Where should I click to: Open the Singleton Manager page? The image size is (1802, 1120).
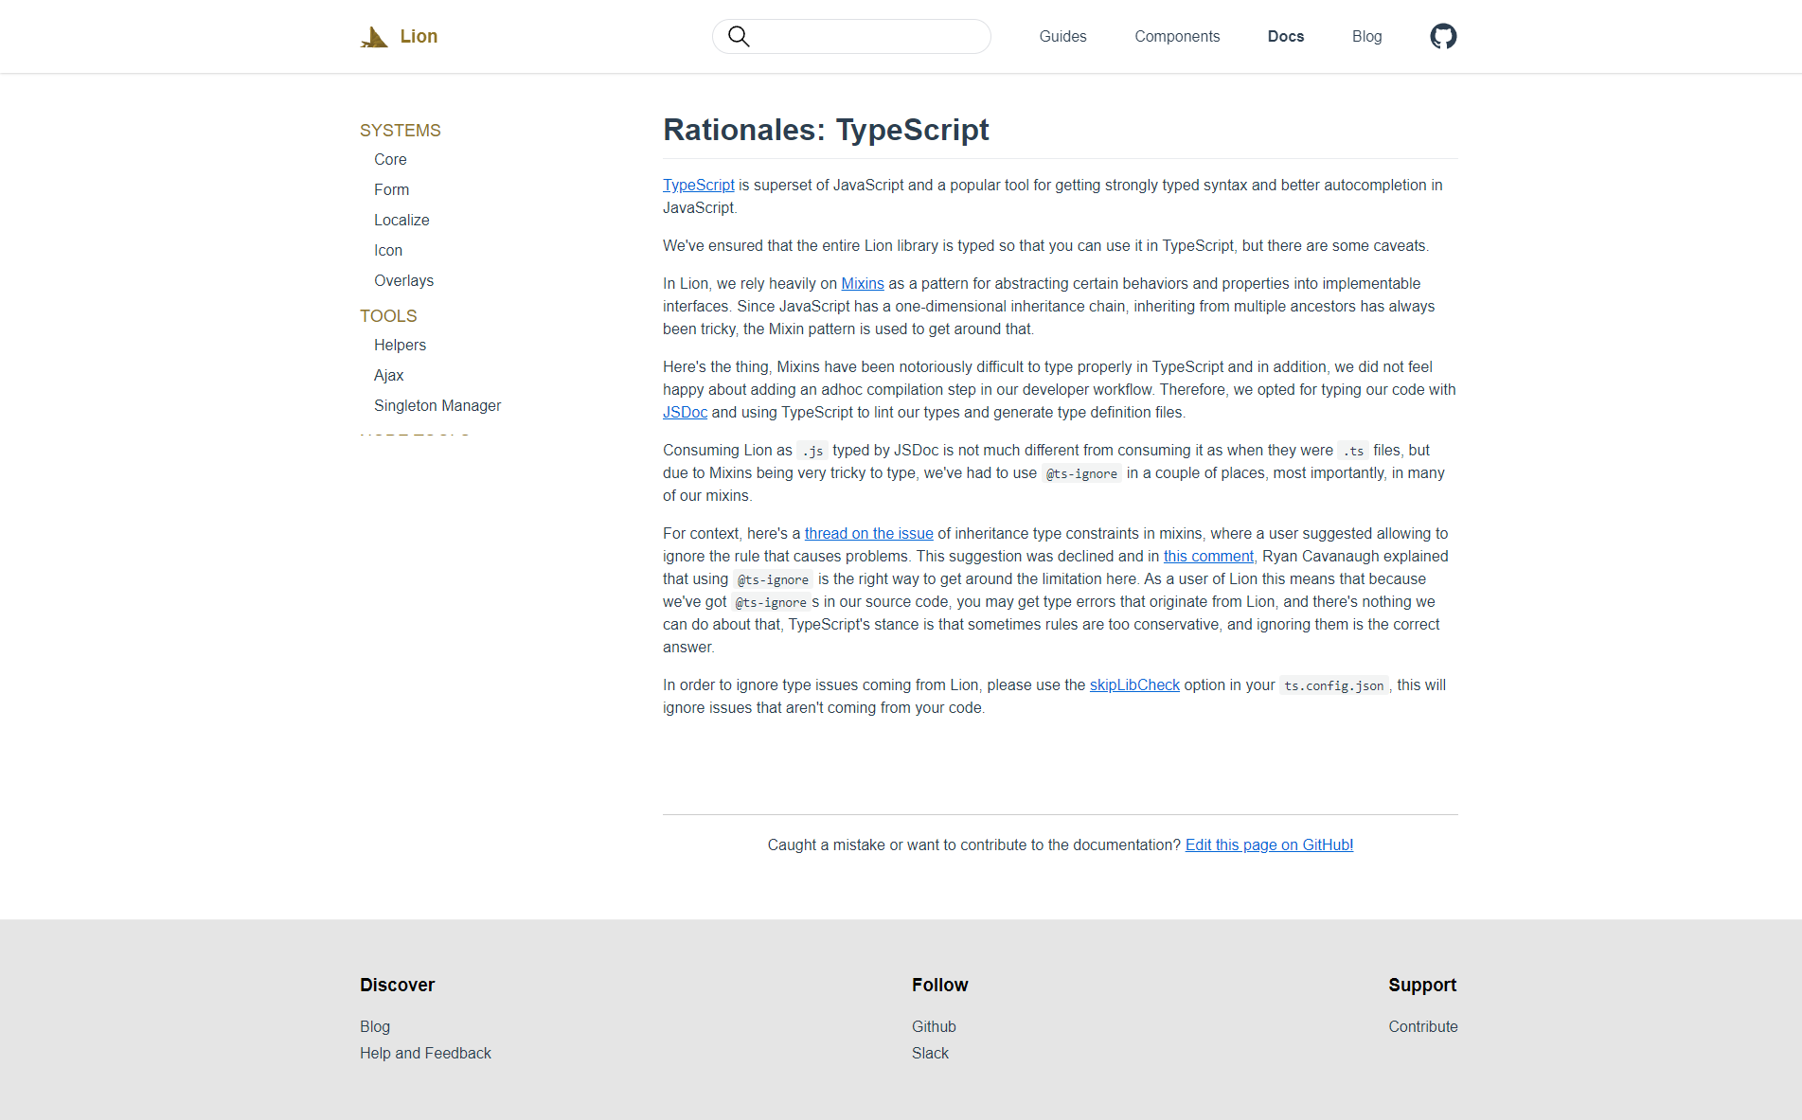click(x=437, y=405)
